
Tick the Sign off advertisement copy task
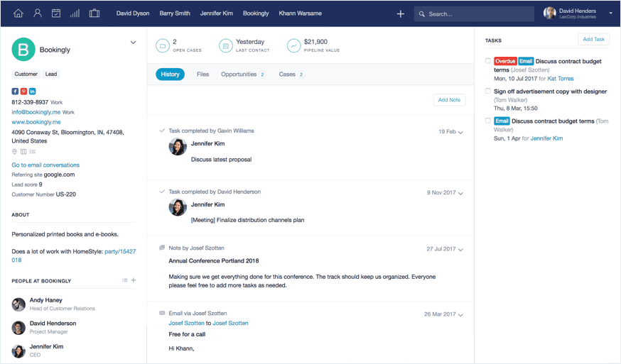tap(488, 92)
